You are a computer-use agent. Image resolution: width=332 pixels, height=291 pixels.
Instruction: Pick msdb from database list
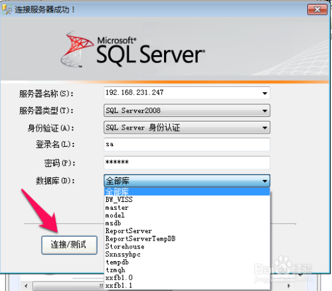pos(187,223)
